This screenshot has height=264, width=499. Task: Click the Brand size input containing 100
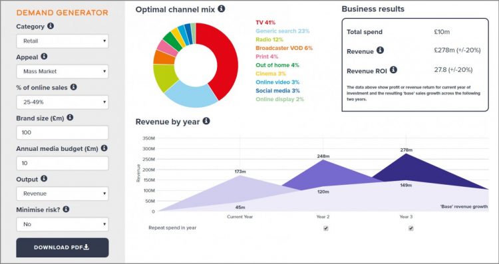63,132
